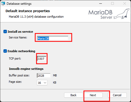Click the 'Buffer pool size:' label
Viewport: 131px width, 102px height.
coord(19,75)
